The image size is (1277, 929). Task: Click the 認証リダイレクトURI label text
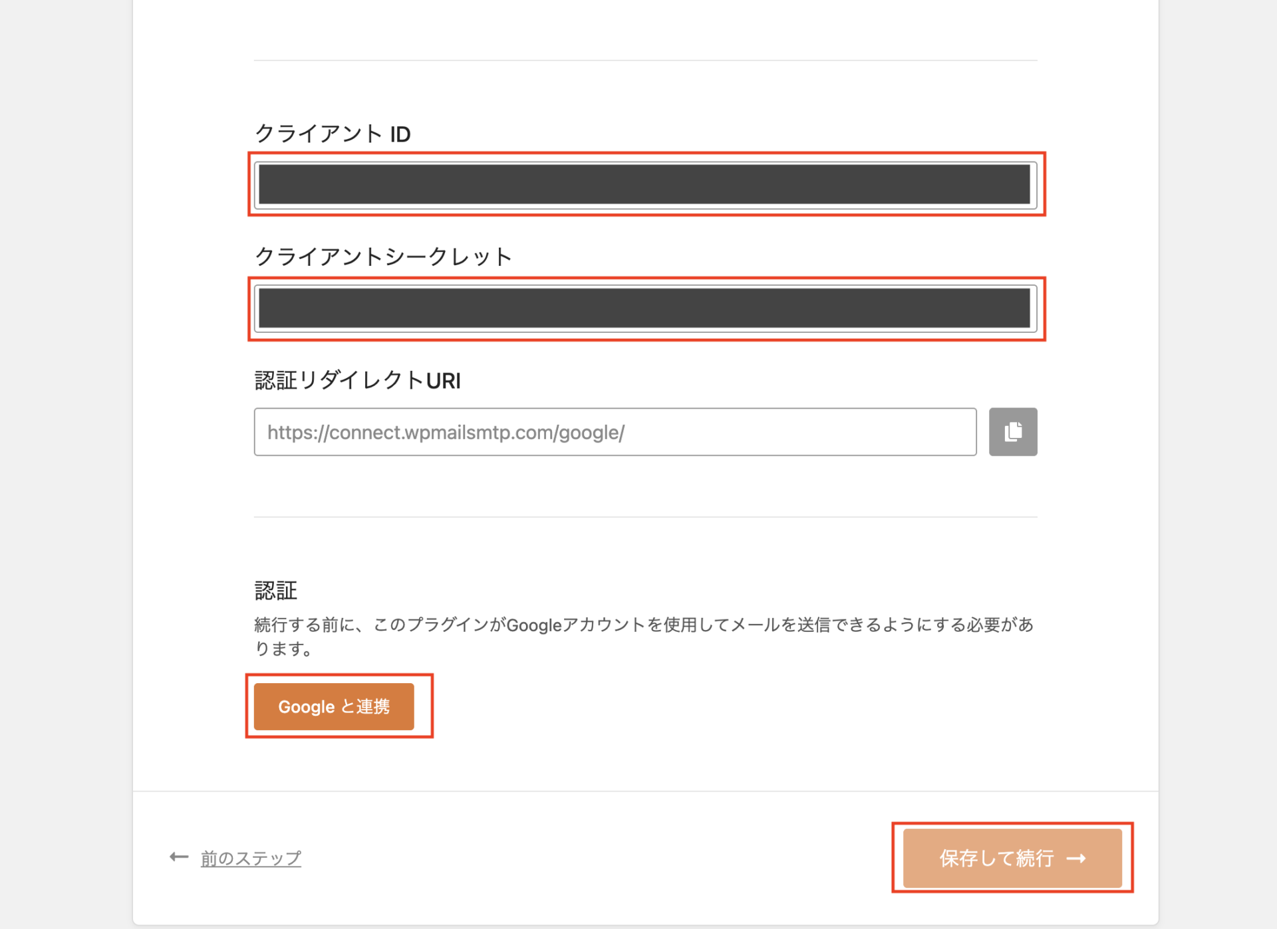[357, 381]
